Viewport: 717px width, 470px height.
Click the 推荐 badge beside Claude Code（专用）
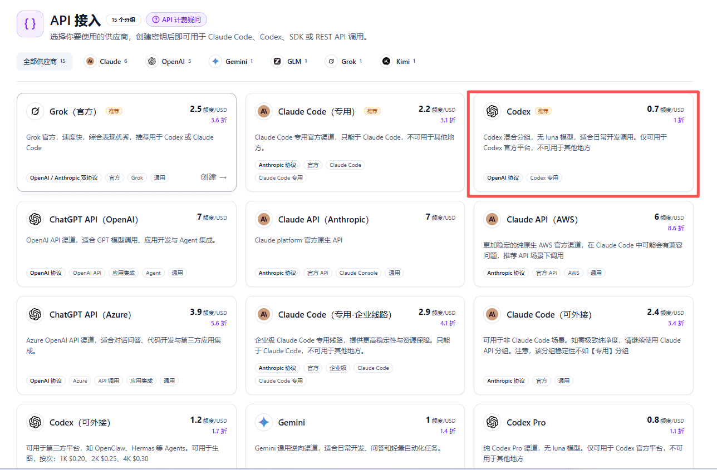(x=372, y=111)
